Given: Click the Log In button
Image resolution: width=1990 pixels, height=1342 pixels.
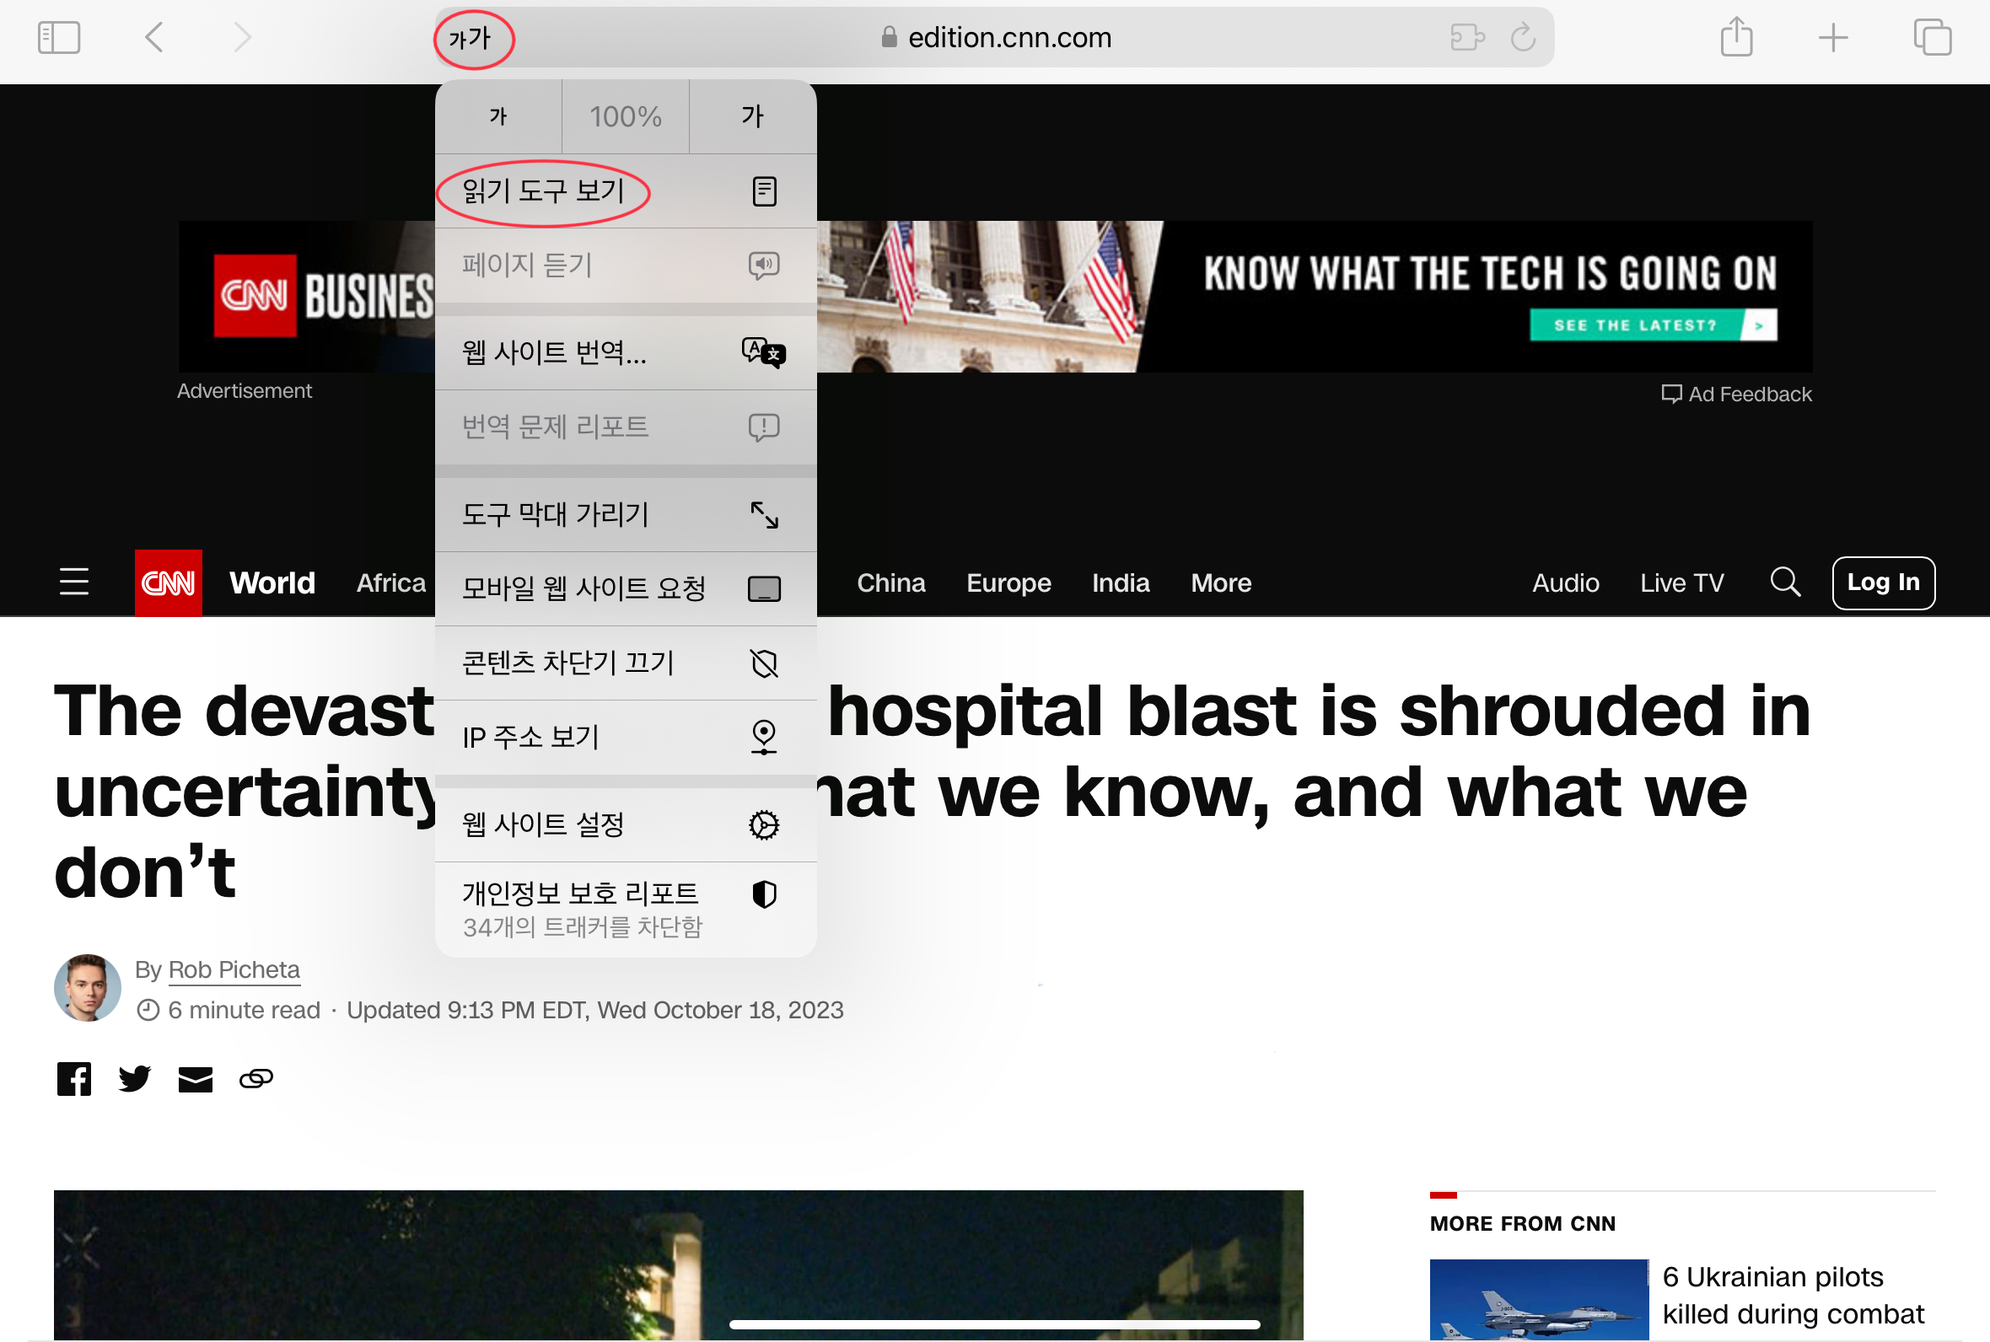Looking at the screenshot, I should click(1882, 582).
